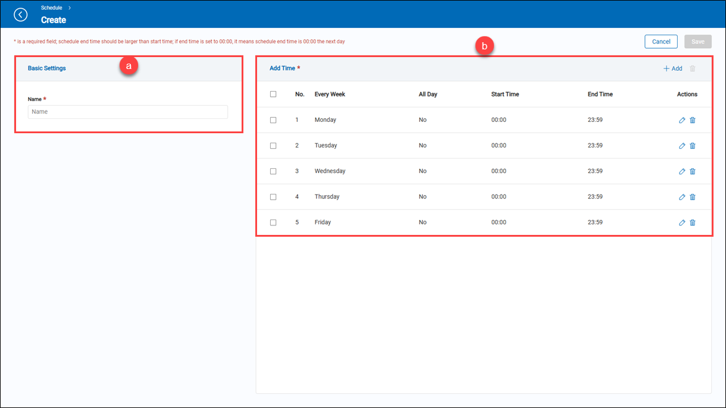Tick the Friday row checkbox
The height and width of the screenshot is (408, 726).
[273, 222]
